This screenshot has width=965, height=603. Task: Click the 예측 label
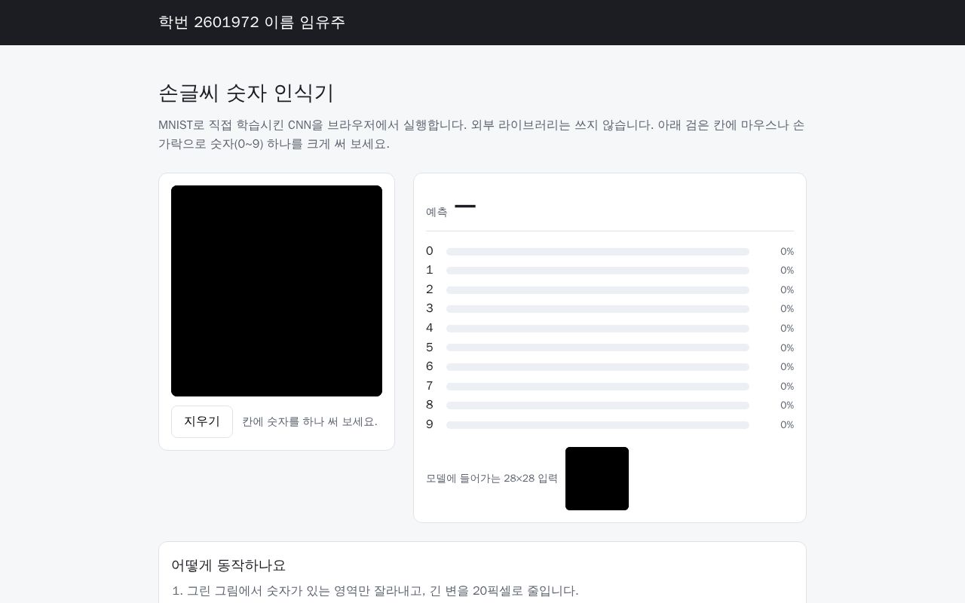[437, 213]
